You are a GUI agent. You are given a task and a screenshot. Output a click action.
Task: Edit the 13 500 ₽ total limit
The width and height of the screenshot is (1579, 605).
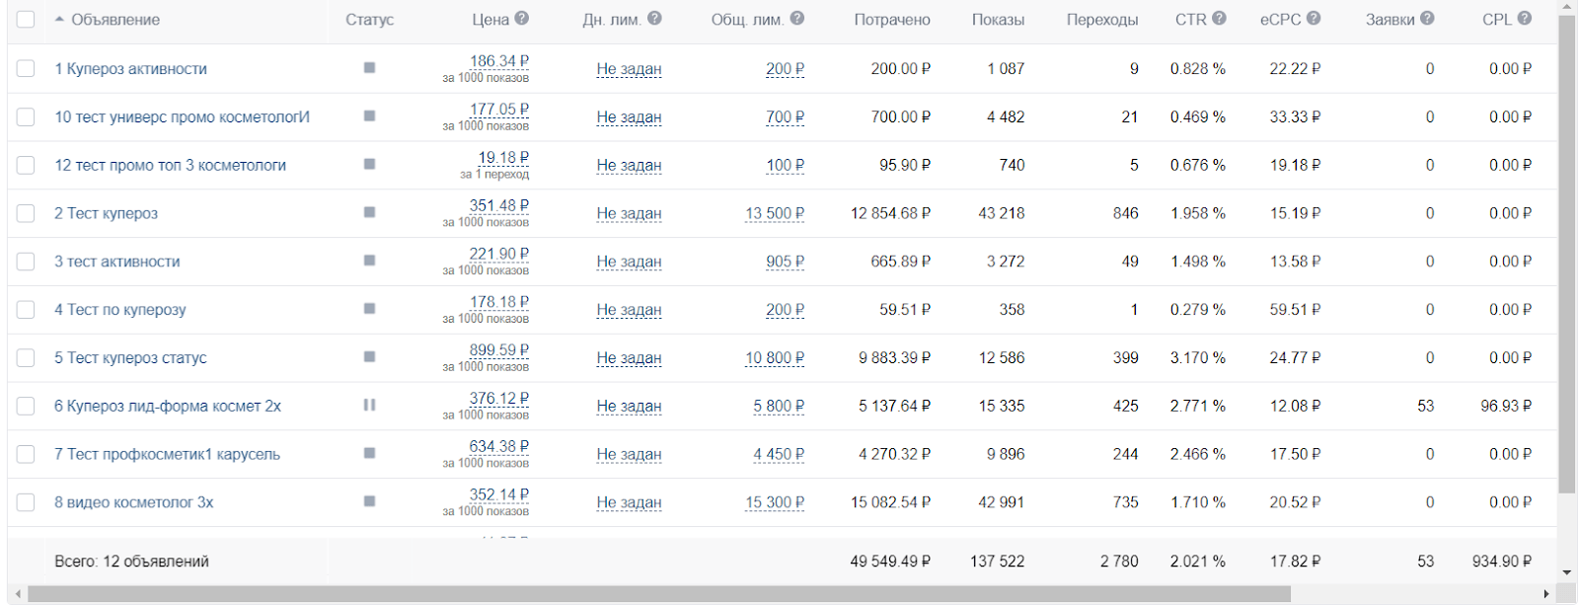click(x=775, y=213)
